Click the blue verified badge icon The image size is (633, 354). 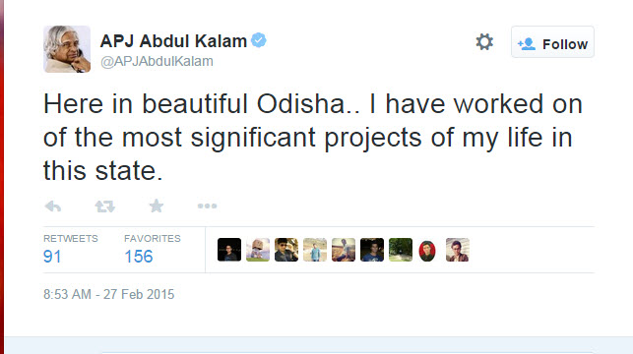258,40
